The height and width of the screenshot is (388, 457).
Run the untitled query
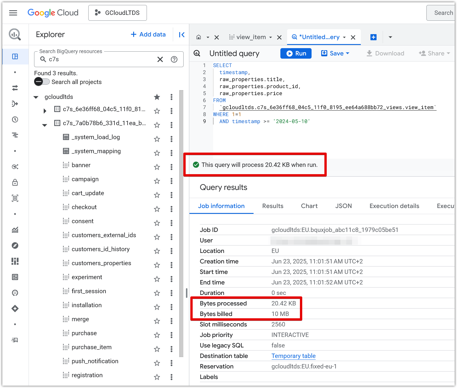point(296,53)
